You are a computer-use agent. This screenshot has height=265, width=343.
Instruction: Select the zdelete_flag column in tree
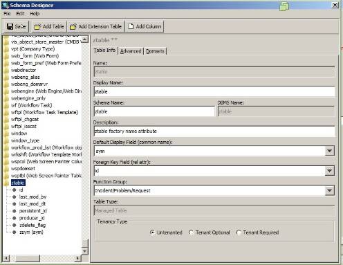33,225
